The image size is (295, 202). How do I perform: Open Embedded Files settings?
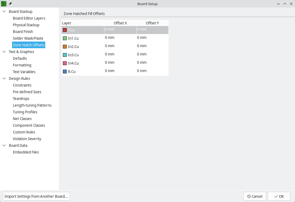point(26,152)
